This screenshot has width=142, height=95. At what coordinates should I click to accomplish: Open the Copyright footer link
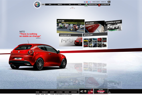43,94
